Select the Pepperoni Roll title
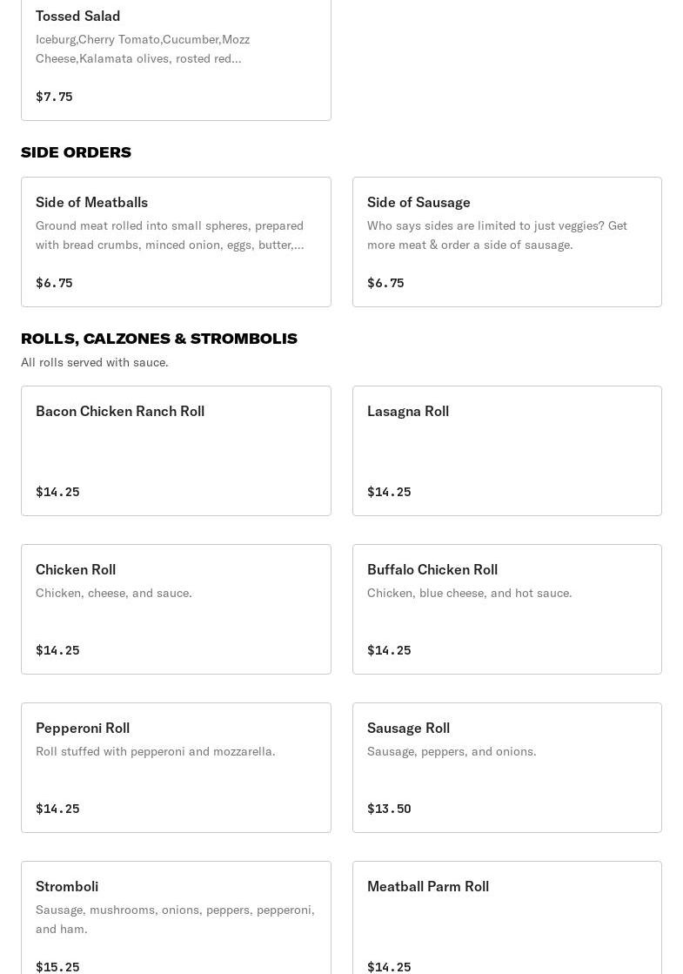This screenshot has height=974, width=683. (83, 728)
